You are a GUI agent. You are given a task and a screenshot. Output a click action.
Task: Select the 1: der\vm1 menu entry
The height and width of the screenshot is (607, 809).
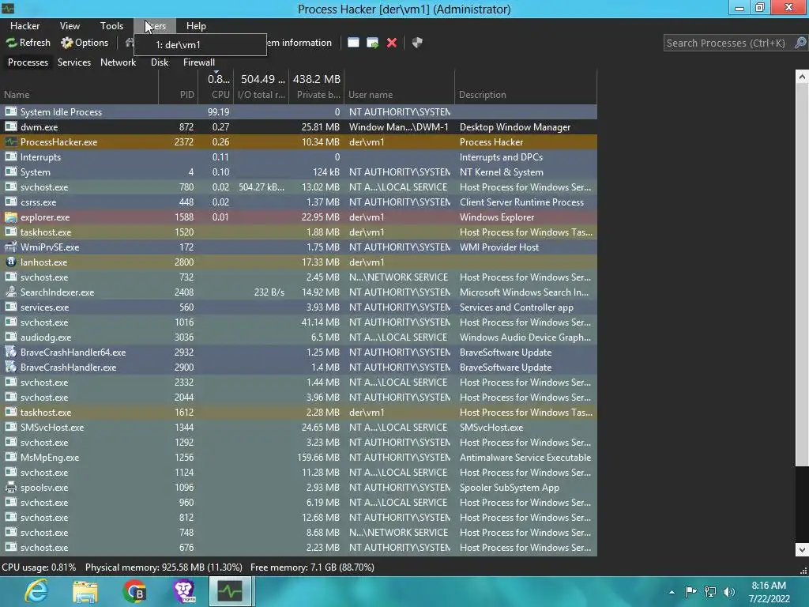(x=200, y=45)
